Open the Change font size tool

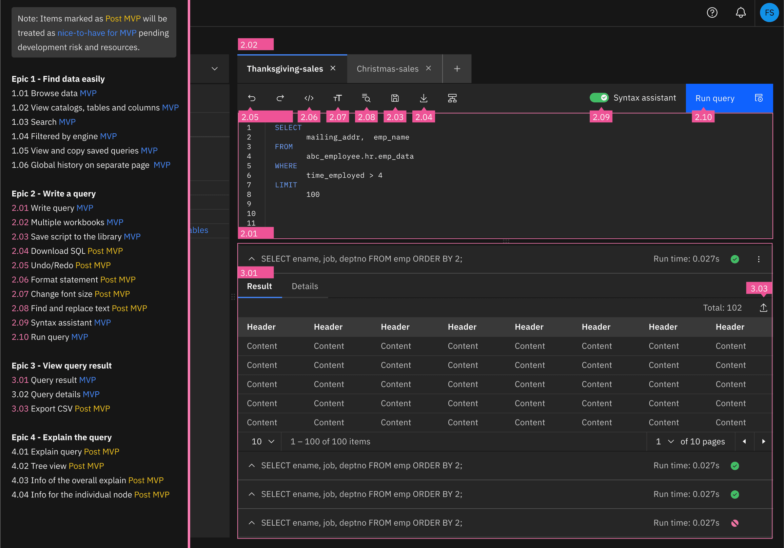pyautogui.click(x=337, y=98)
